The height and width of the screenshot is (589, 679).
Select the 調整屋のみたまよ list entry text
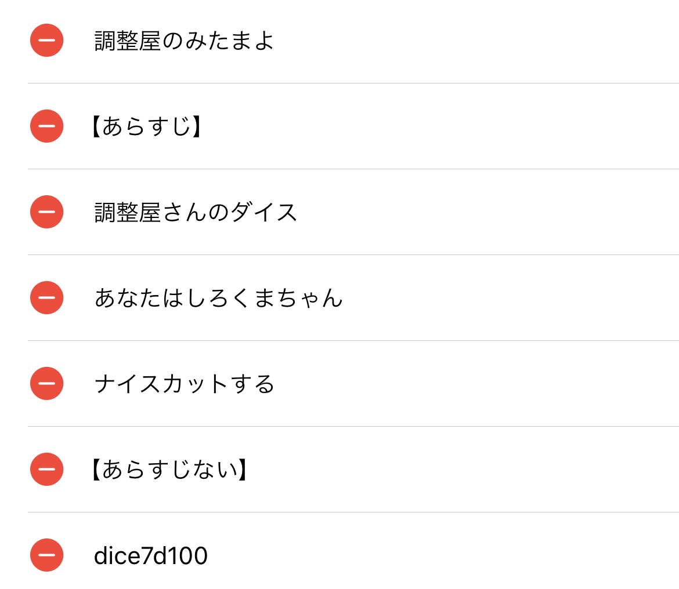184,41
